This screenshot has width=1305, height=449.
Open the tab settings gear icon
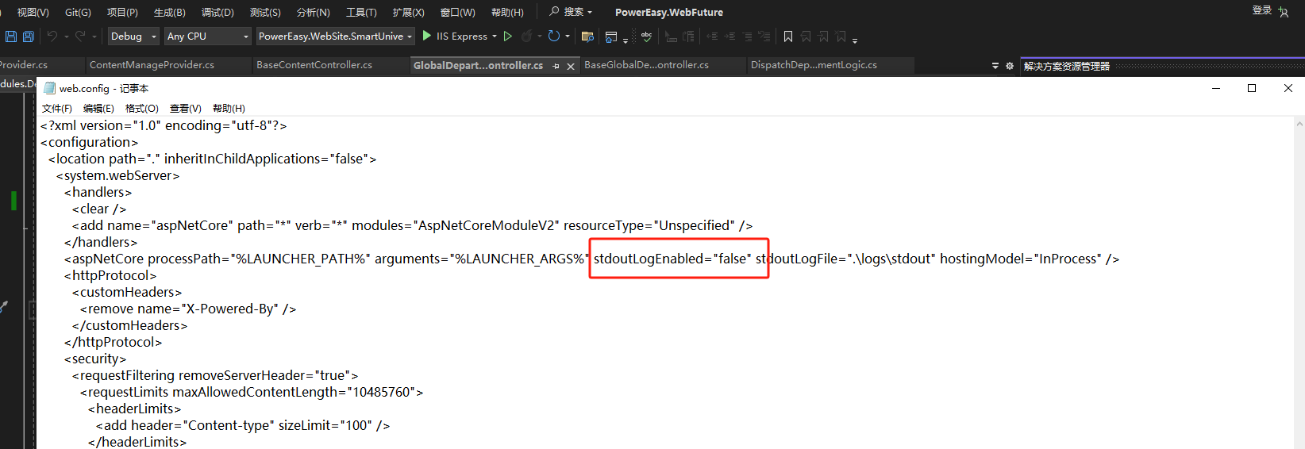coord(1010,66)
